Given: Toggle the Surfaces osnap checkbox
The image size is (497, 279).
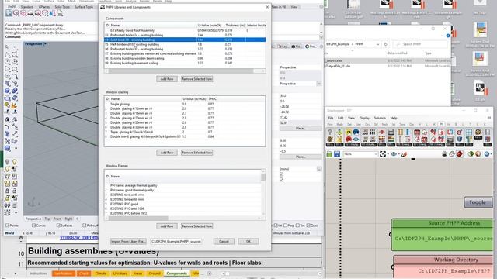Looking at the screenshot, I should 58,226.
